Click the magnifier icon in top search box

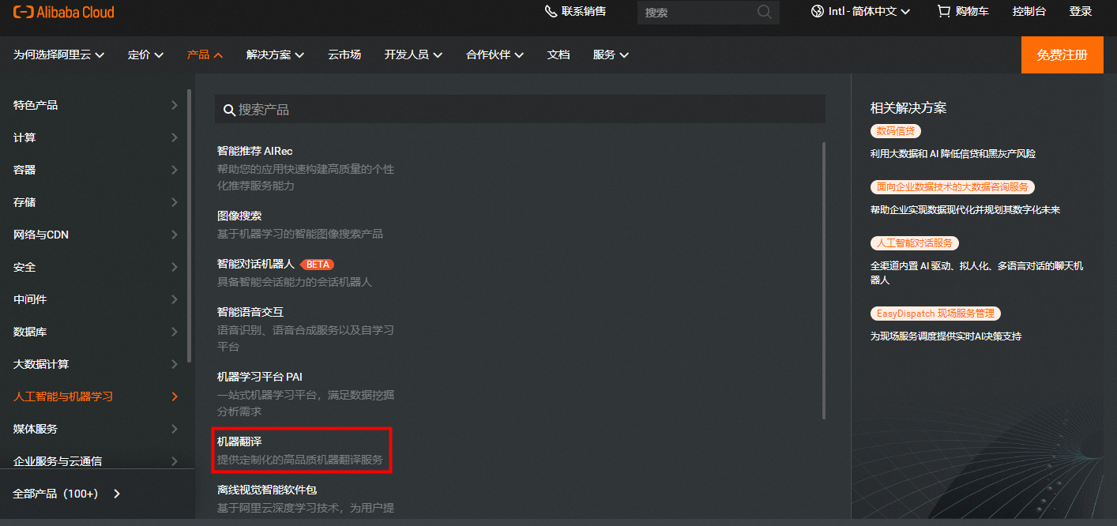point(764,12)
